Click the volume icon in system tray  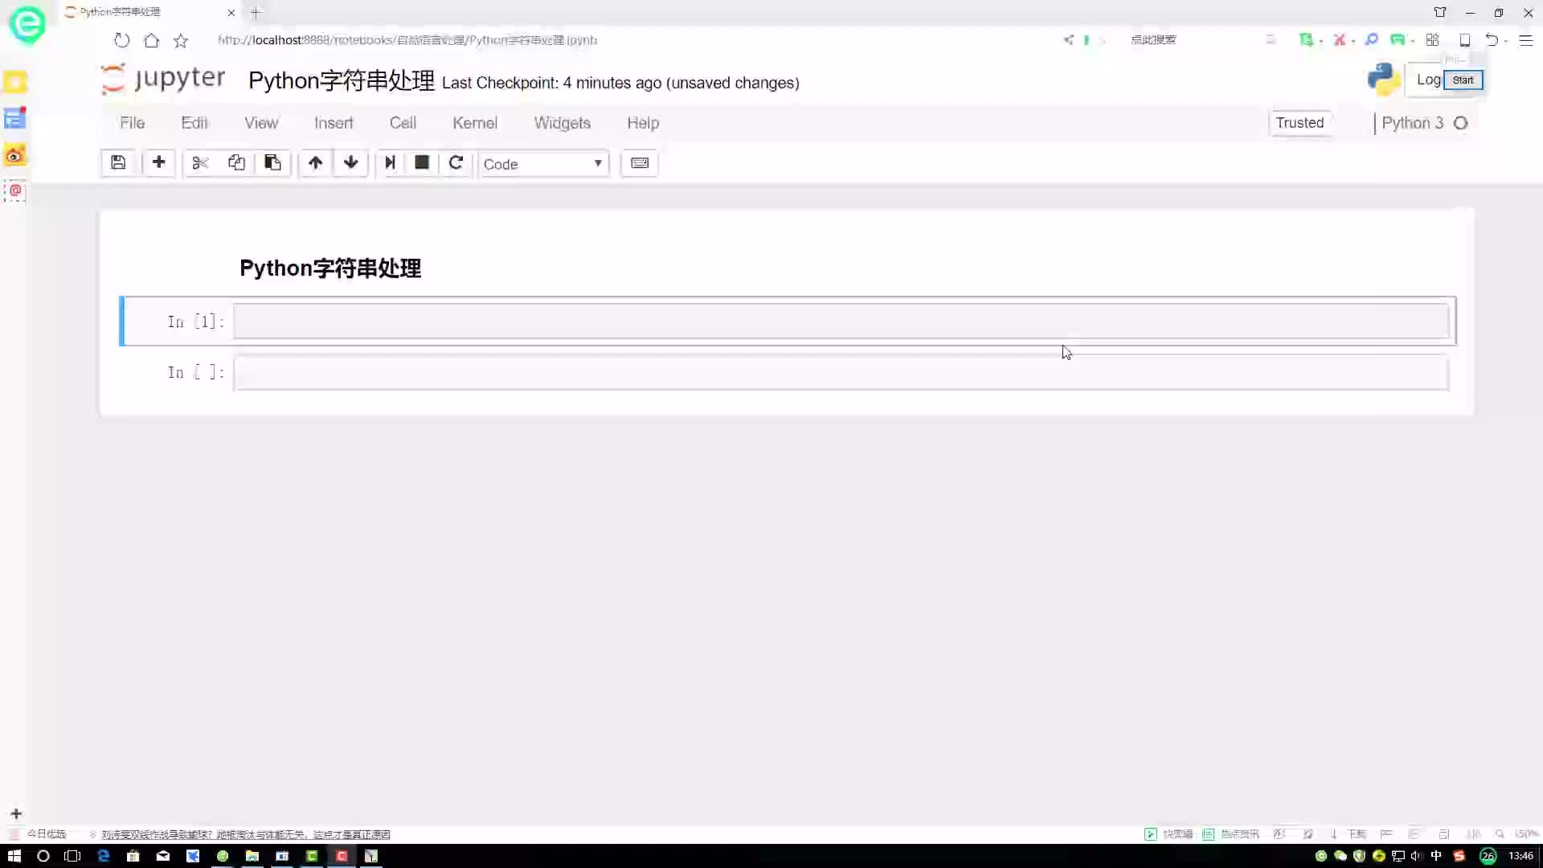pos(1416,856)
